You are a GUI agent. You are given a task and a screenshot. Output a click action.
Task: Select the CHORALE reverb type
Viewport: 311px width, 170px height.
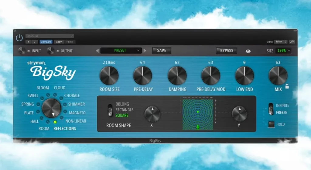coord(72,95)
